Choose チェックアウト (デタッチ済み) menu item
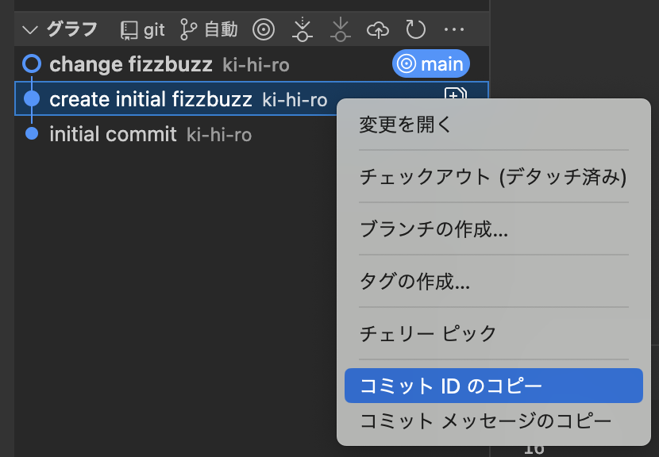659x457 pixels. pyautogui.click(x=493, y=176)
